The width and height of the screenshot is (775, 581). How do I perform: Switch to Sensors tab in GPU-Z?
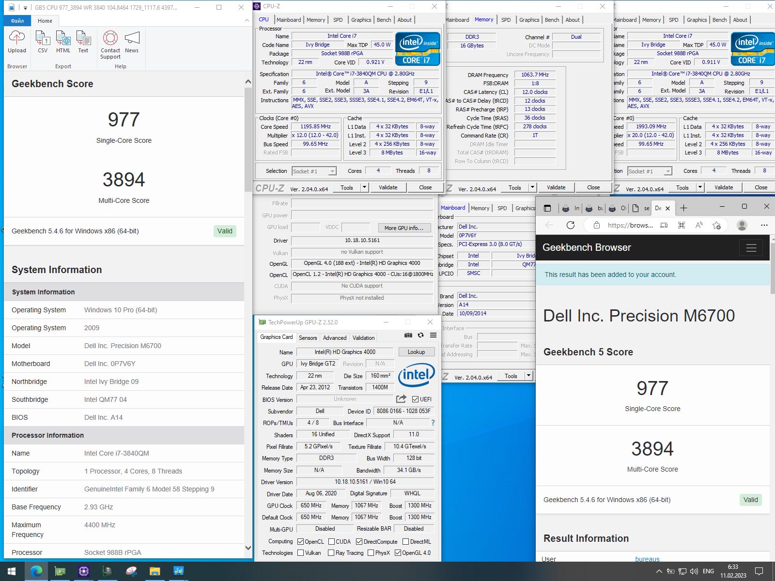(308, 337)
